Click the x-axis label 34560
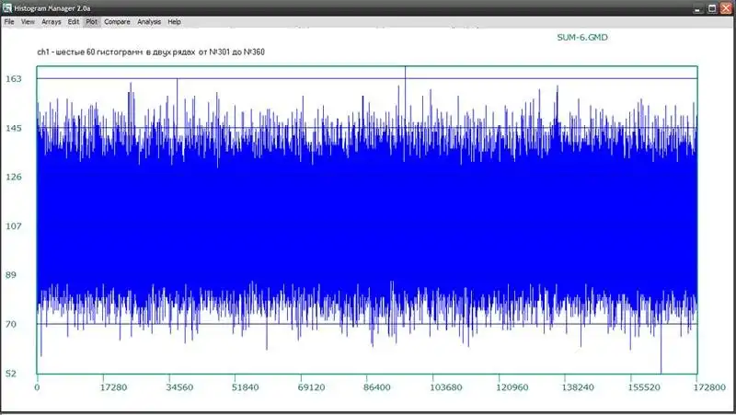 click(179, 387)
